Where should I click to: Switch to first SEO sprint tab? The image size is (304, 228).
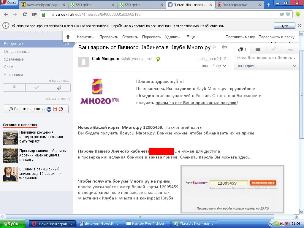(93, 5)
